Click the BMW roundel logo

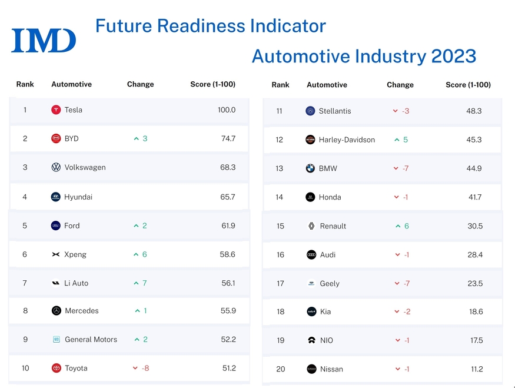coord(311,168)
